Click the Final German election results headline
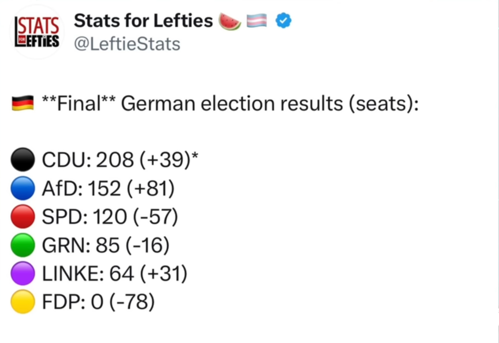 pyautogui.click(x=230, y=103)
